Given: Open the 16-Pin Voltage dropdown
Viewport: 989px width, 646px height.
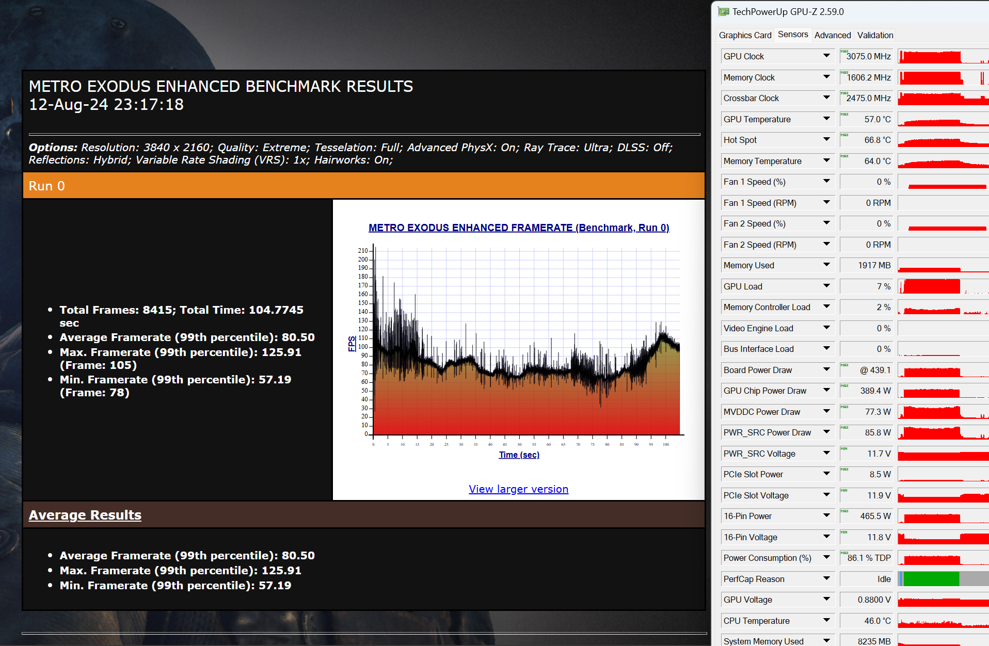Looking at the screenshot, I should 826,537.
